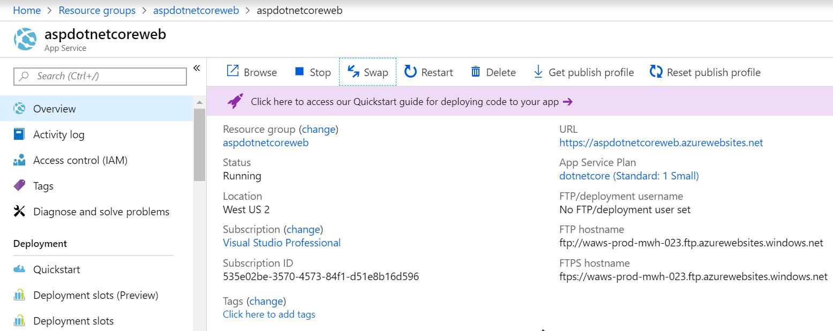Click the Restart toolbar label
The image size is (833, 331).
[x=437, y=72]
